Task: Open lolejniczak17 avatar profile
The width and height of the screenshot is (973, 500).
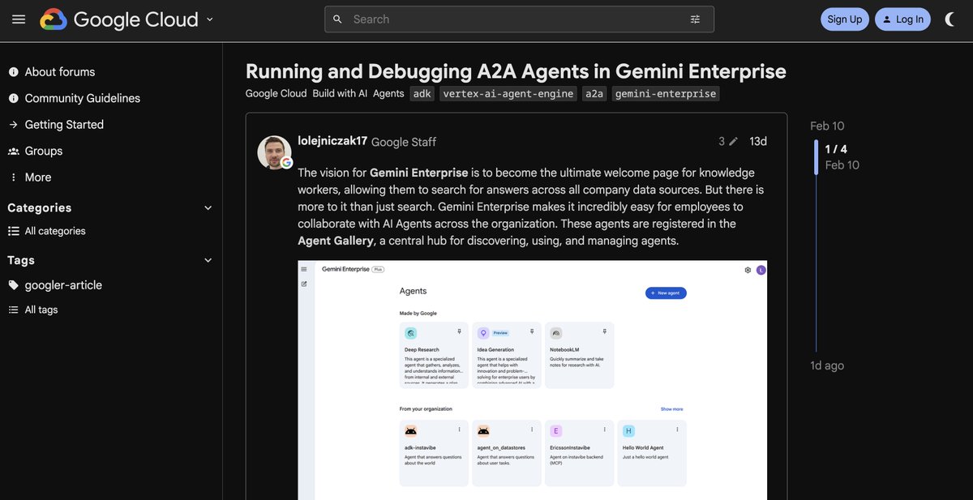Action: pyautogui.click(x=274, y=152)
